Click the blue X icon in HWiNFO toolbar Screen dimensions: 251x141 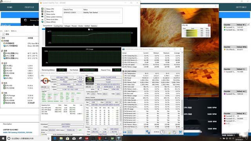click(180, 132)
